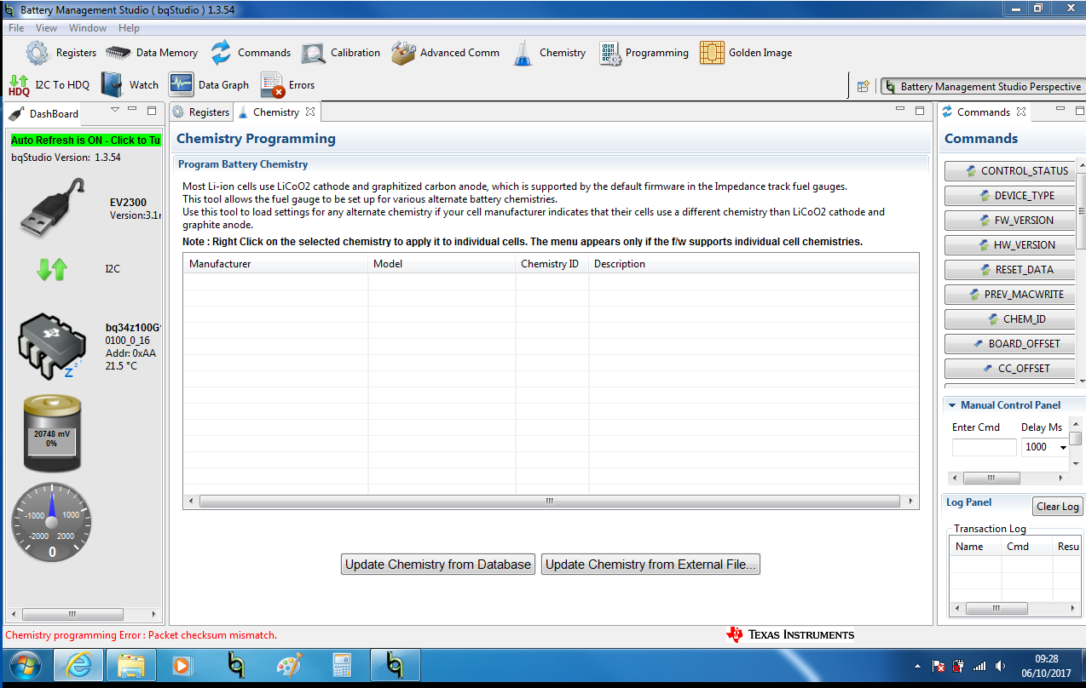This screenshot has height=688, width=1086.
Task: Switch to the Registers tab
Action: [x=201, y=112]
